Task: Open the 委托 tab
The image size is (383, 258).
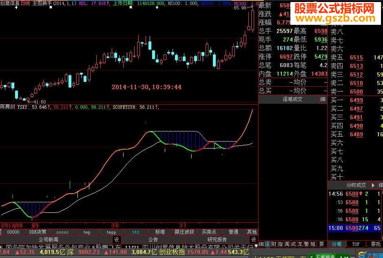Action: (x=376, y=244)
